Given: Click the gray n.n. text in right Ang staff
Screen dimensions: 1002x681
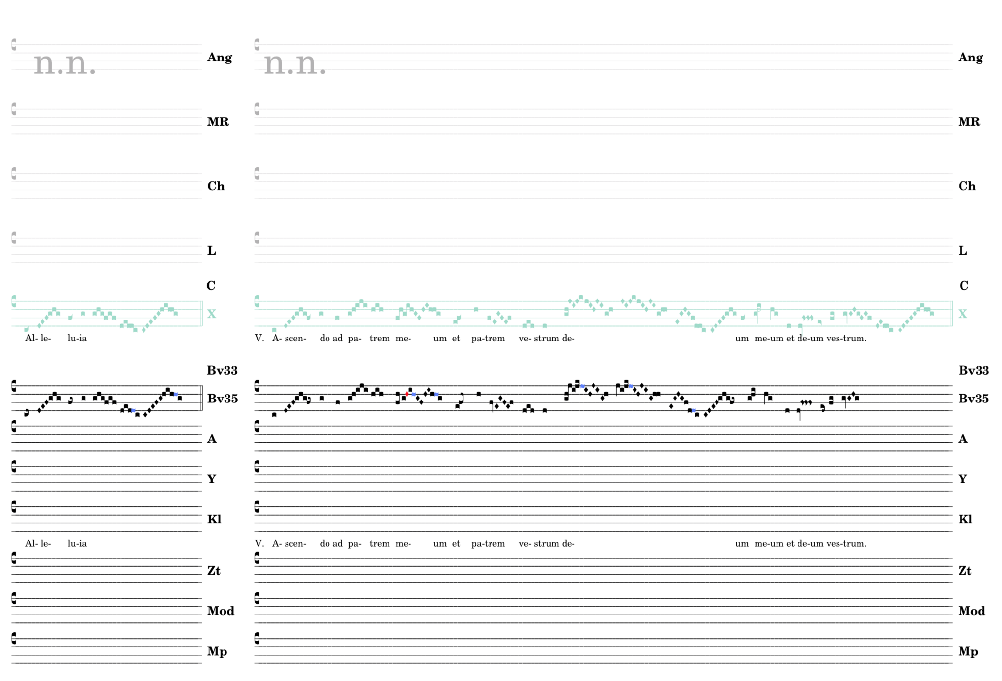Looking at the screenshot, I should (x=295, y=63).
